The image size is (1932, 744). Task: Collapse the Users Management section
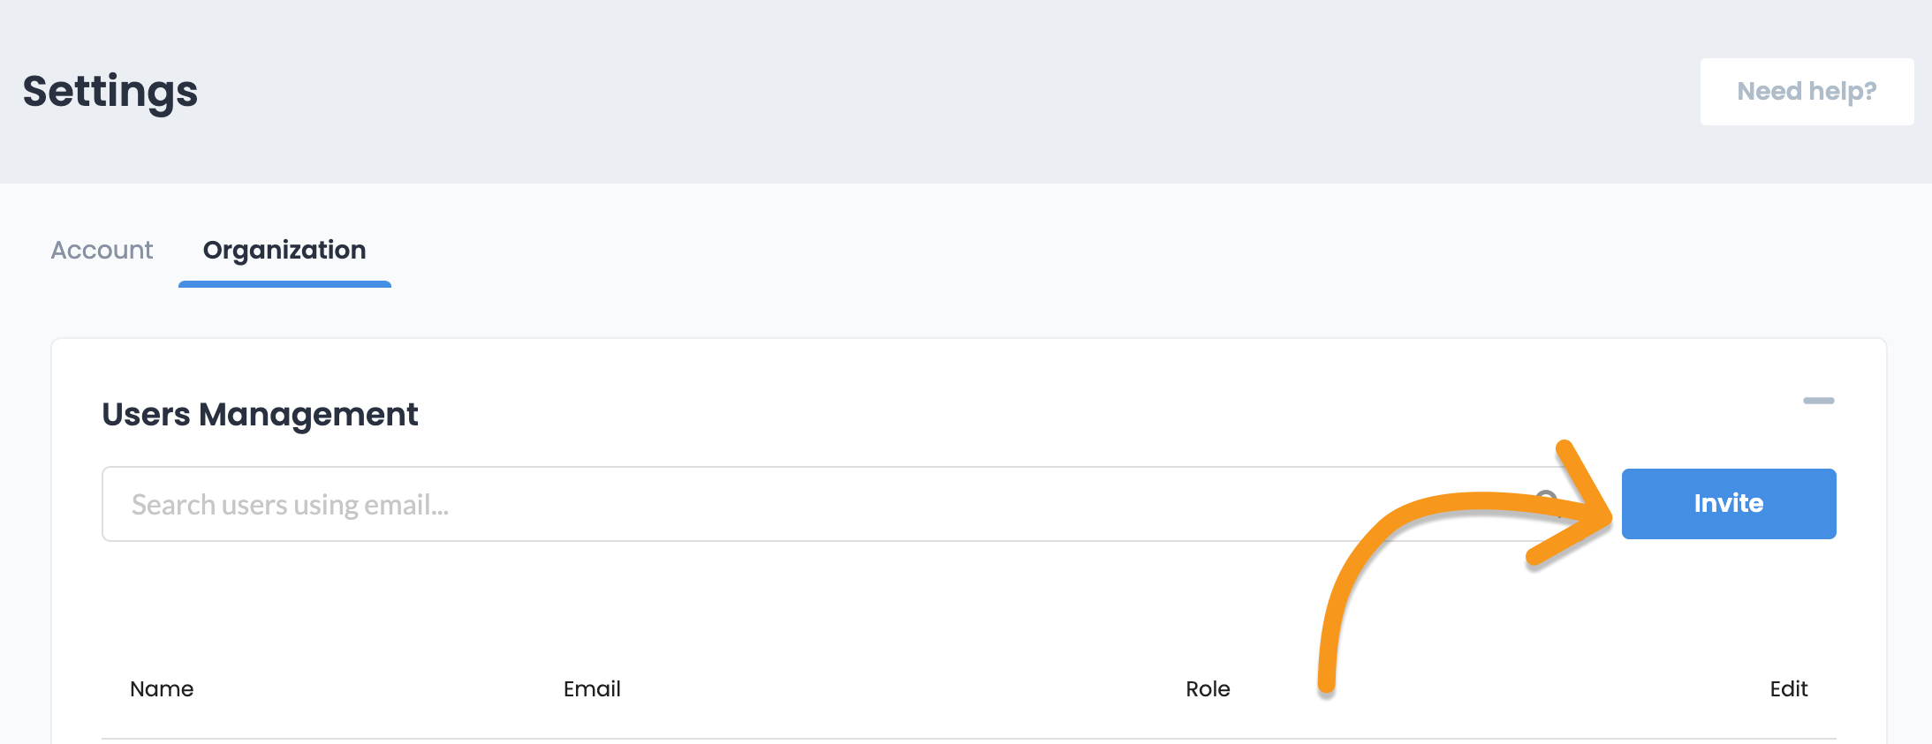(1818, 401)
